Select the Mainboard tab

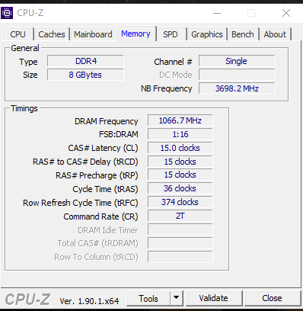coord(93,34)
